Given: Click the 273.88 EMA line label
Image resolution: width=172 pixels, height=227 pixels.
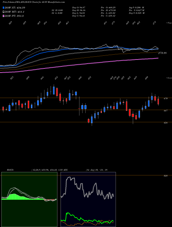Looking at the screenshot, I should [x=162, y=53].
